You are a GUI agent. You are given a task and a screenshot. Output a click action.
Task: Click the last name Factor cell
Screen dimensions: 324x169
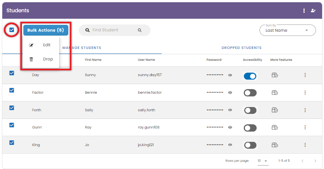pyautogui.click(x=38, y=93)
